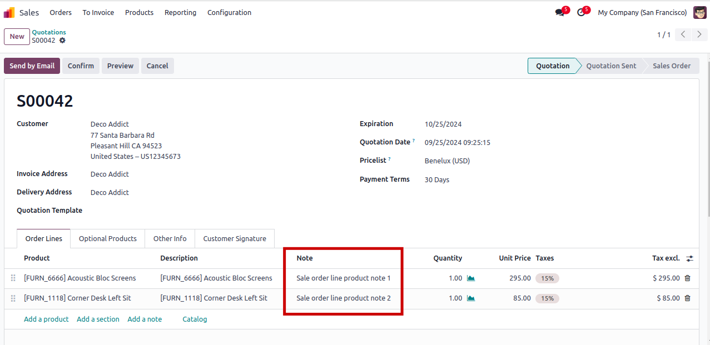
Task: Open the Reporting menu
Action: tap(180, 12)
